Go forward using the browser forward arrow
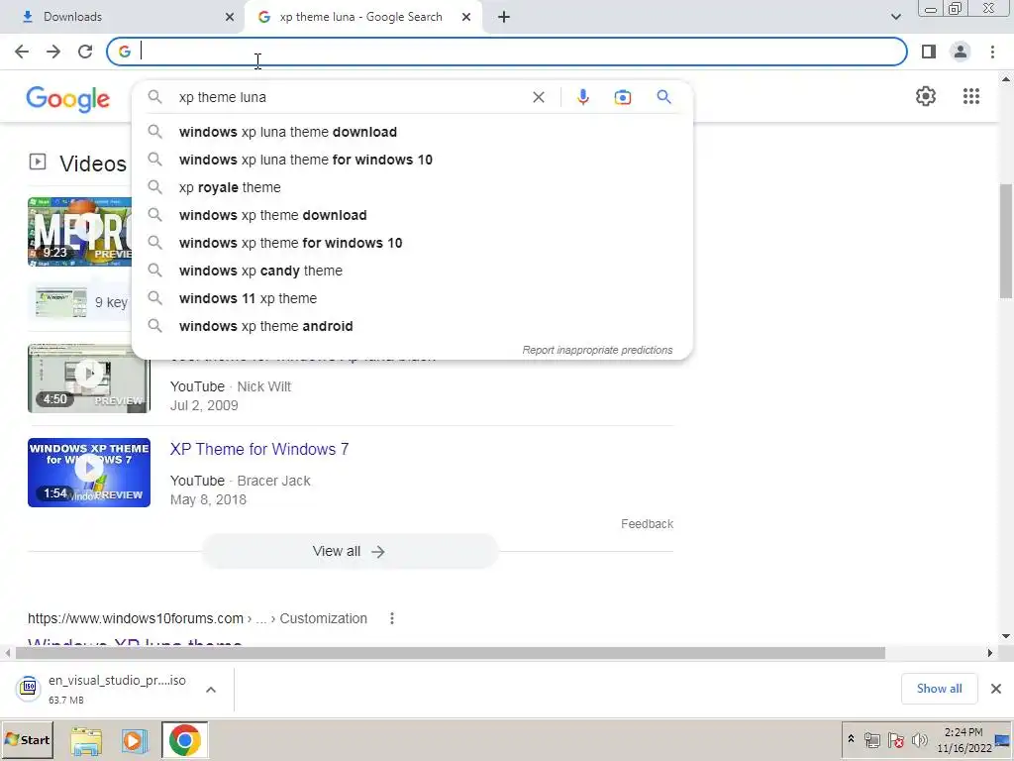 [x=53, y=52]
